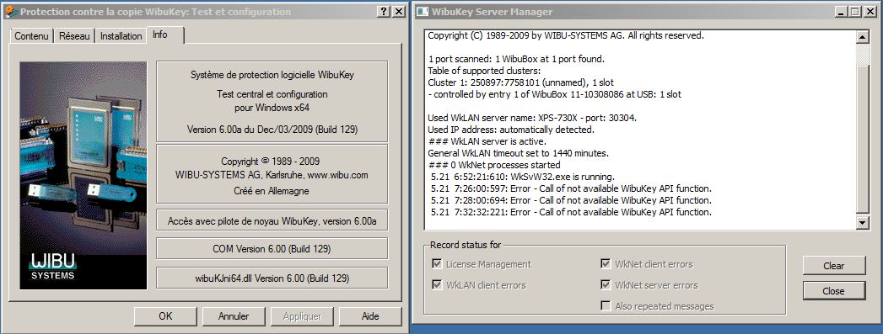Click the '1 port scanned' log line

(x=516, y=59)
